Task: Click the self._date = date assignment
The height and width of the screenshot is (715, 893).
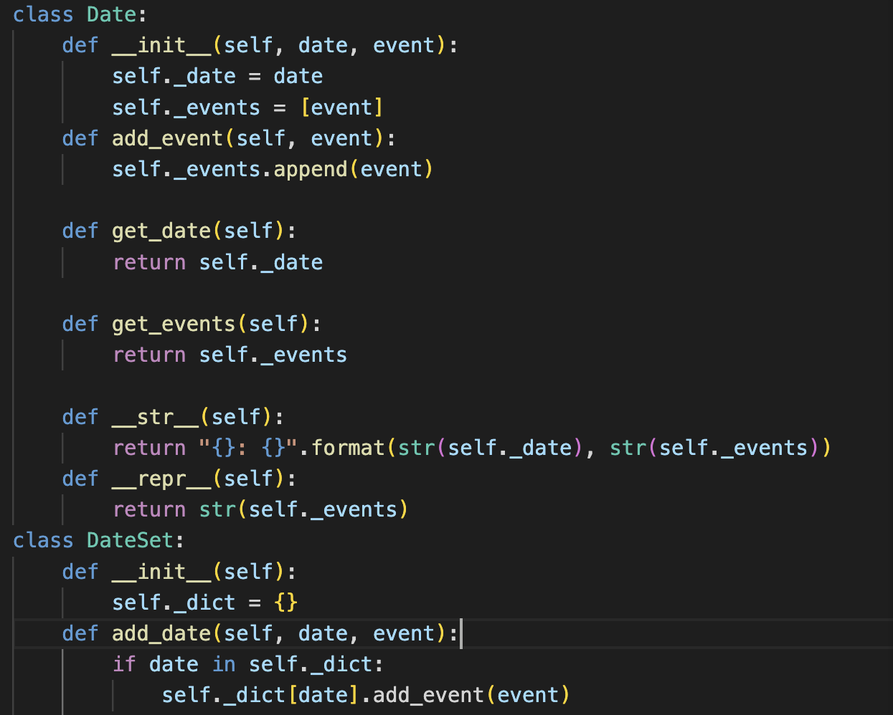Action: coord(217,75)
